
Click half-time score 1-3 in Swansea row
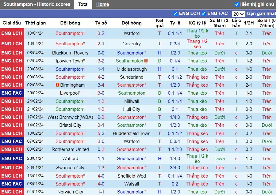[249, 167]
